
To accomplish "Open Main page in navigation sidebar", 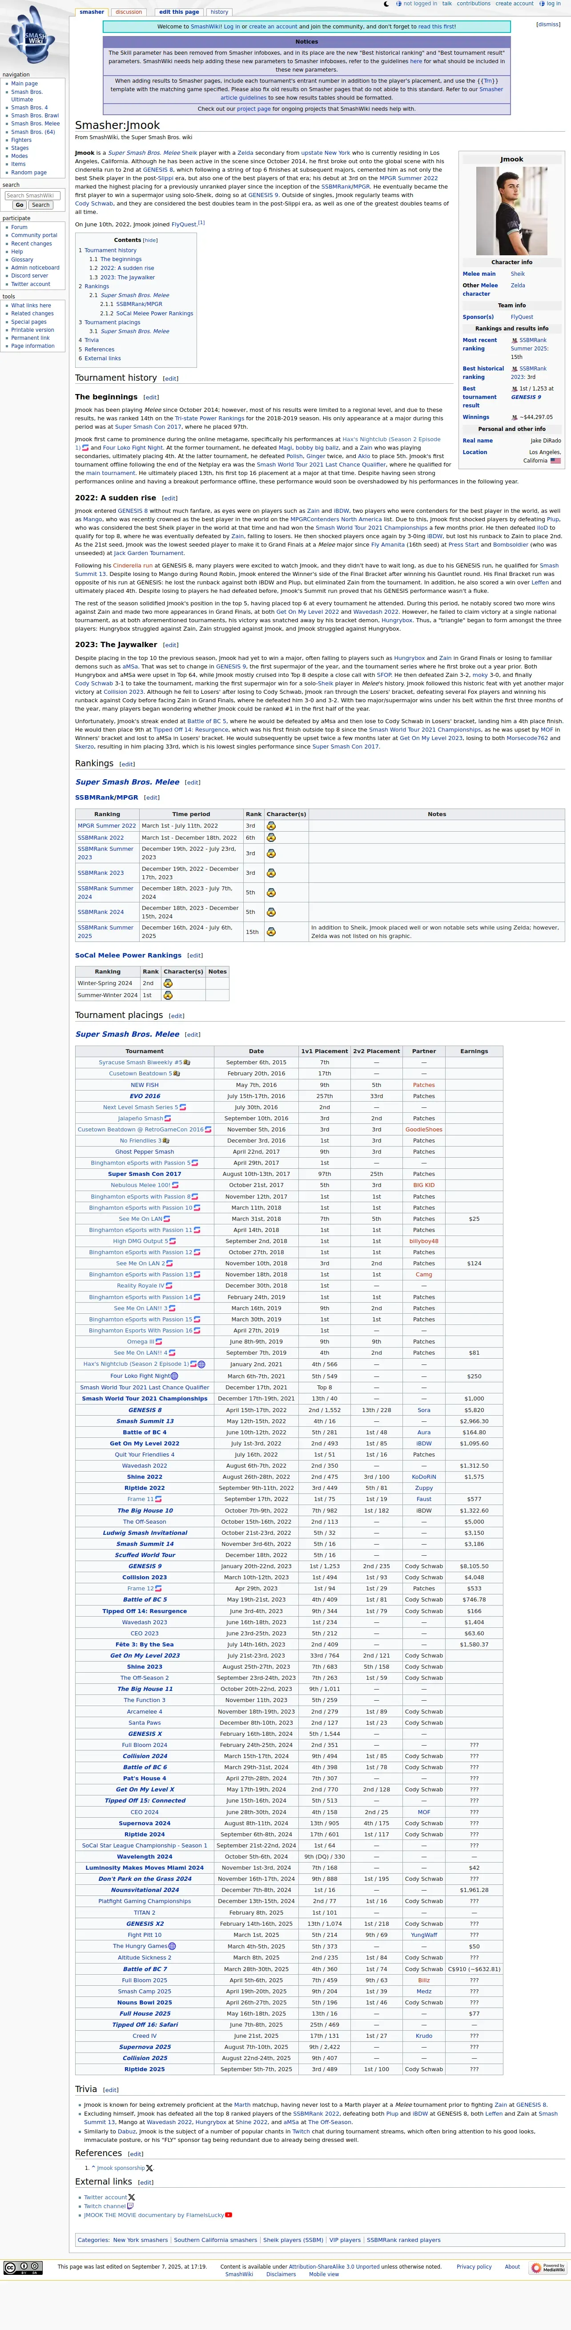I will [x=24, y=83].
